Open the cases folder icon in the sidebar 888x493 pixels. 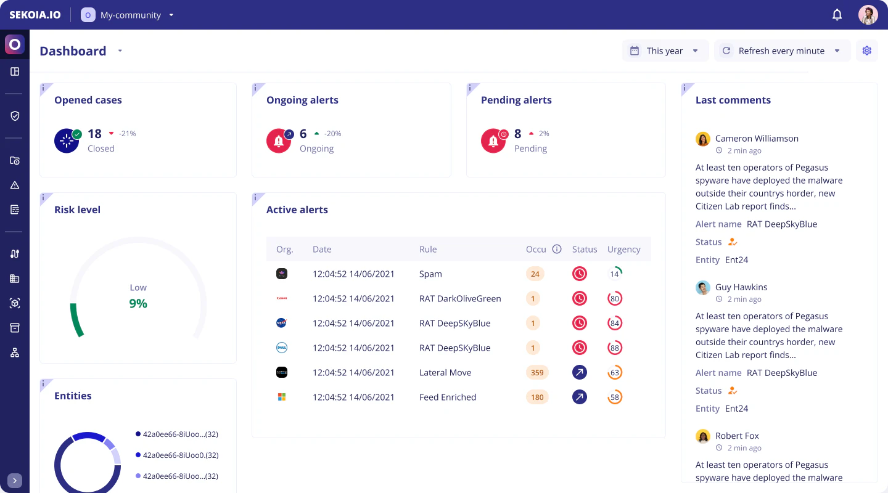click(x=14, y=160)
